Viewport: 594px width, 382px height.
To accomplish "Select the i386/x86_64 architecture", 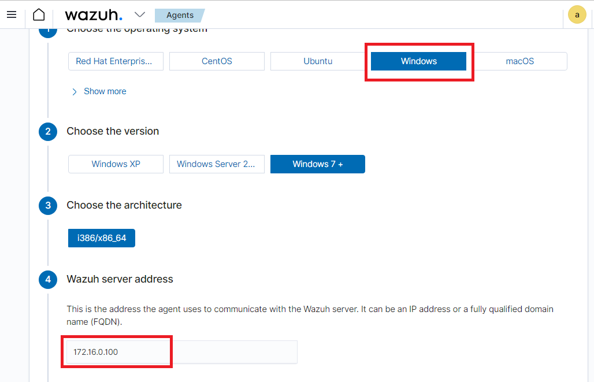I will pos(102,238).
